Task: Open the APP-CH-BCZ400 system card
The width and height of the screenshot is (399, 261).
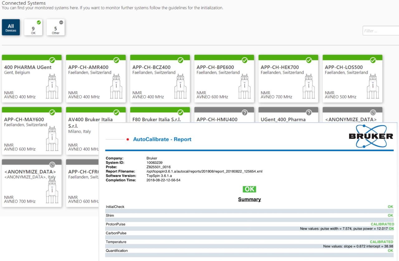Action: [x=160, y=79]
